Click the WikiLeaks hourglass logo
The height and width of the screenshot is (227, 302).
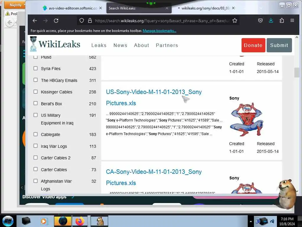click(x=33, y=44)
